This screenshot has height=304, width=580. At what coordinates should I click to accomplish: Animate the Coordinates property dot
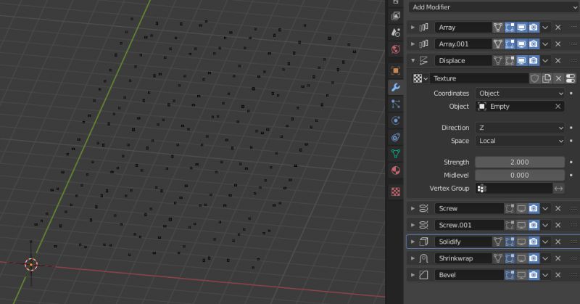tap(571, 94)
